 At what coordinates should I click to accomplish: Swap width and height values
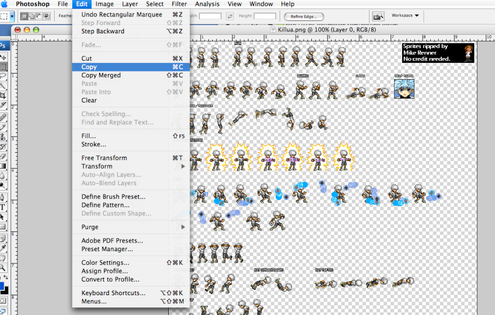coord(230,16)
